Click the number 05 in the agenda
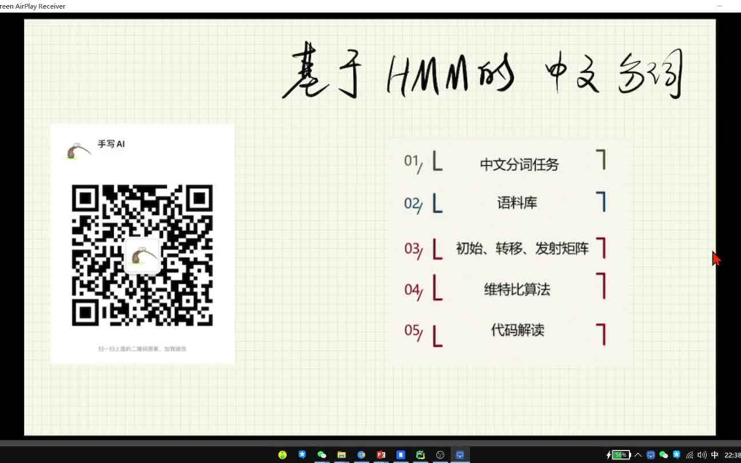 (x=413, y=332)
